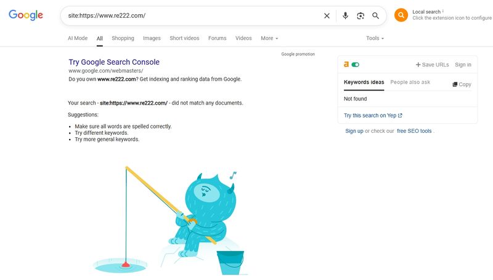This screenshot has width=493, height=280.
Task: Click Try this search on Yep
Action: tap(373, 116)
